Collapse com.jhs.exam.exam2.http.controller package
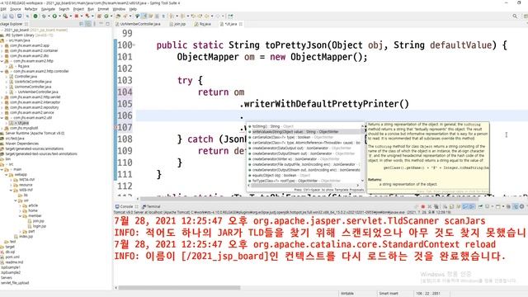528x297 pixels. coord(2,72)
